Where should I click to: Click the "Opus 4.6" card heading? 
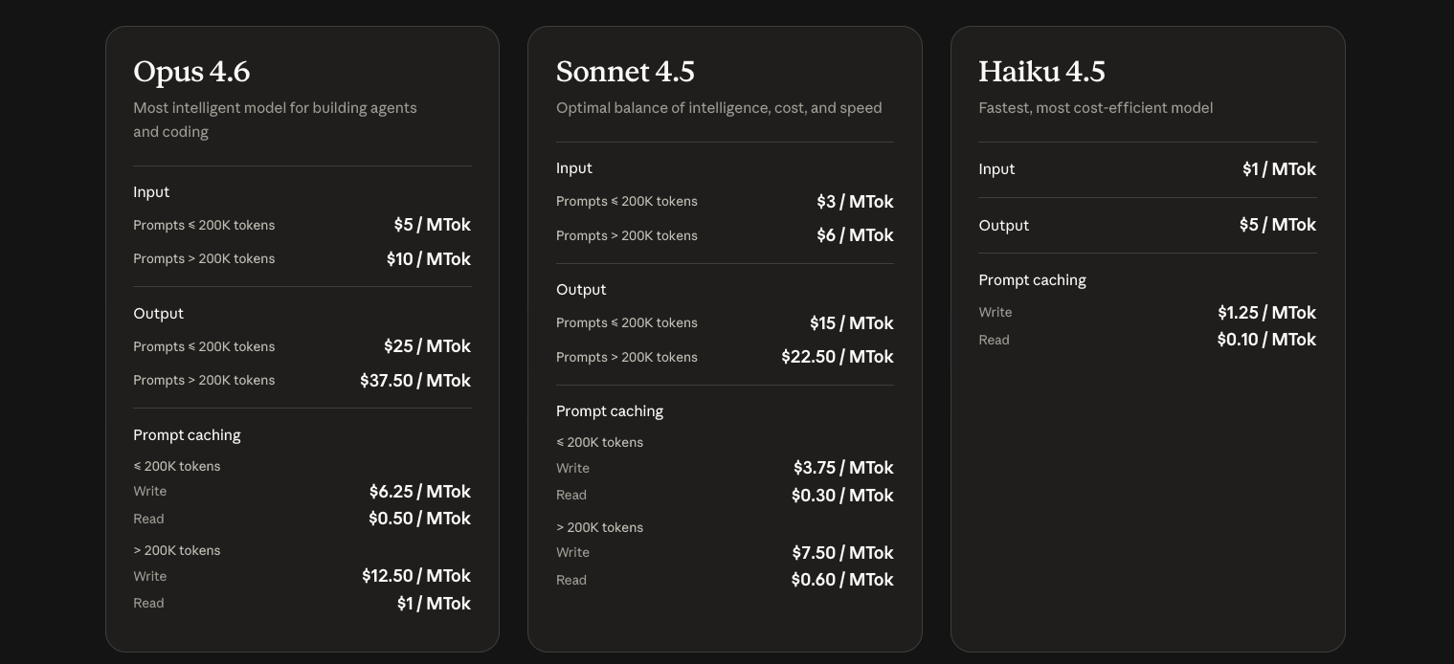click(x=191, y=72)
